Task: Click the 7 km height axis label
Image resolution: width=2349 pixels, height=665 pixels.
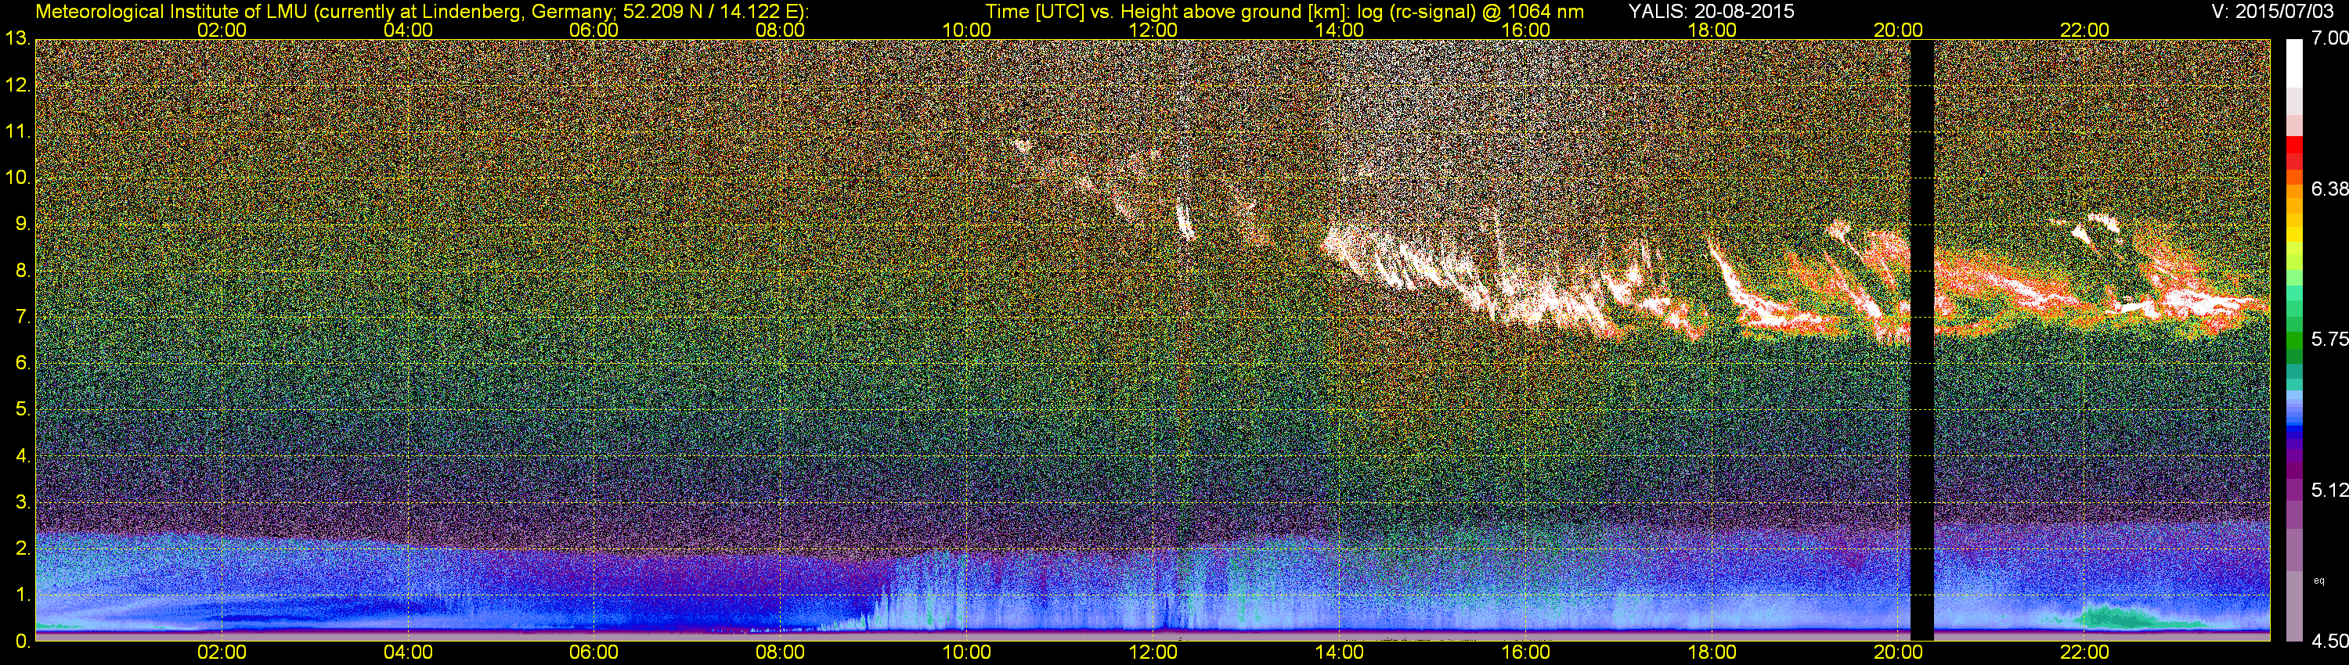Action: pyautogui.click(x=22, y=317)
